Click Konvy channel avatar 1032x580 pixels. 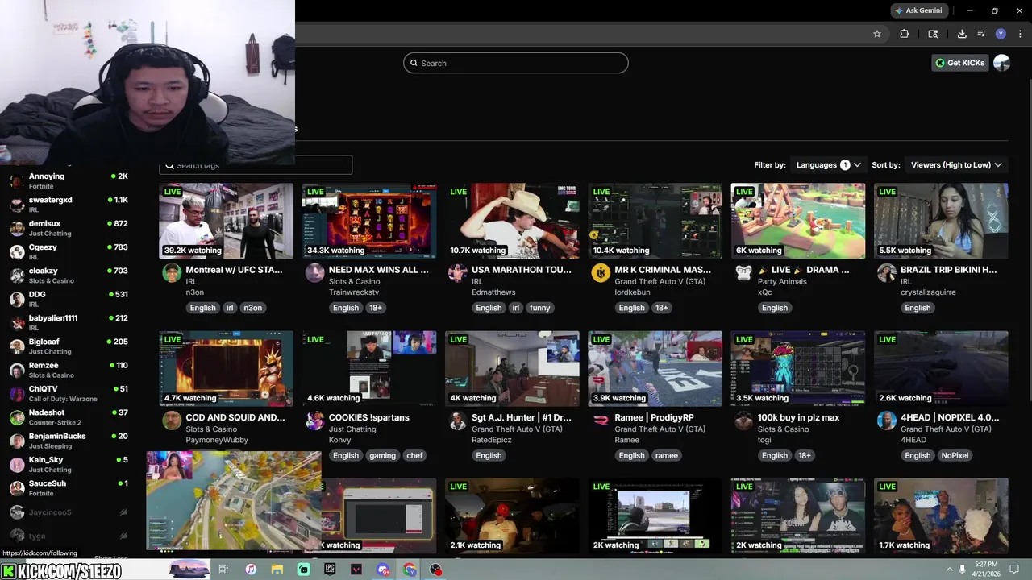tap(314, 420)
